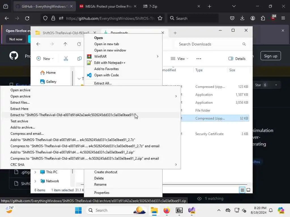Go back in File Explorer
Screen dimensions: 290x217
coord(38,44)
